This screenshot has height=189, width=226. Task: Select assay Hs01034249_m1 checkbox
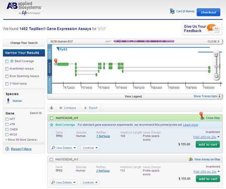[51, 118]
